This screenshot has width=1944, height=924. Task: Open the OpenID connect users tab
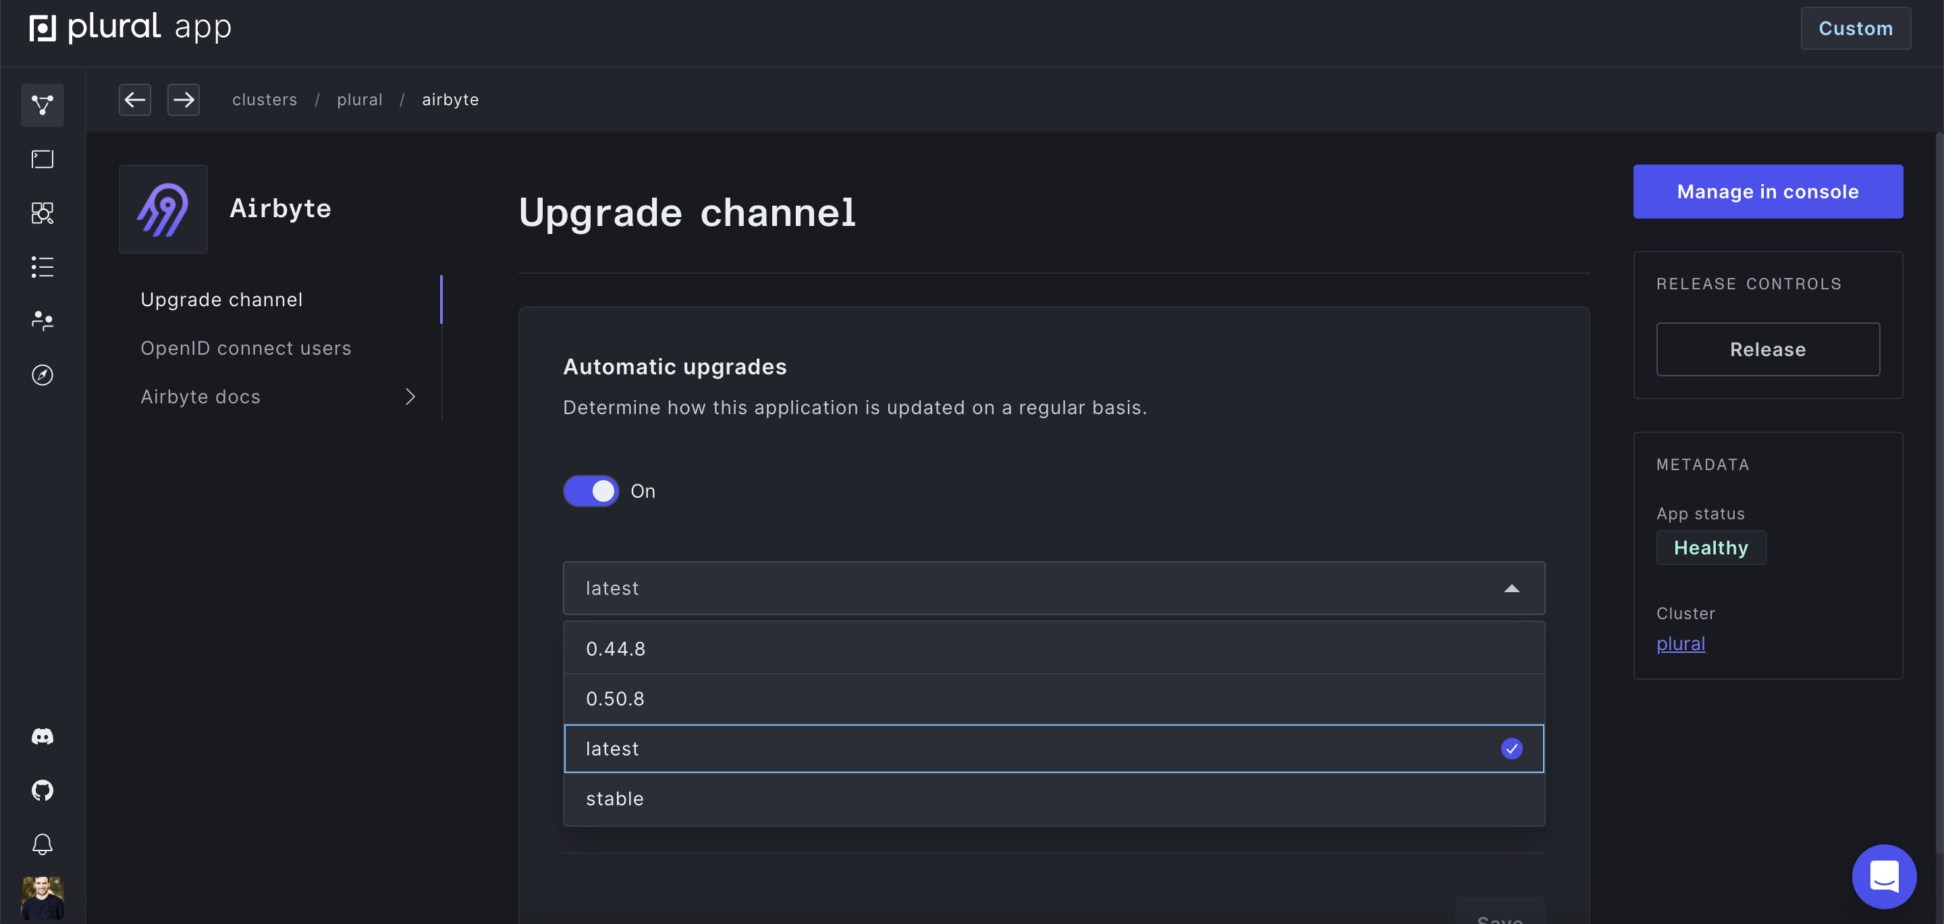coord(245,348)
